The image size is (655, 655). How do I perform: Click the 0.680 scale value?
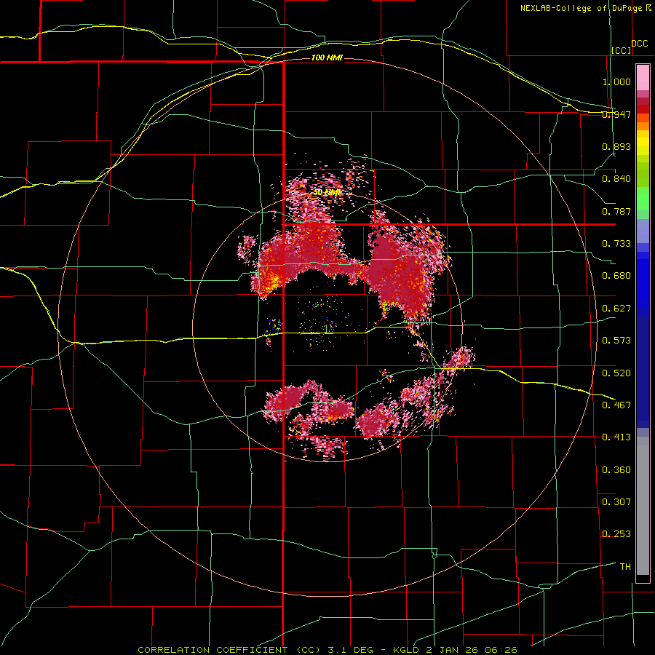[x=616, y=276]
